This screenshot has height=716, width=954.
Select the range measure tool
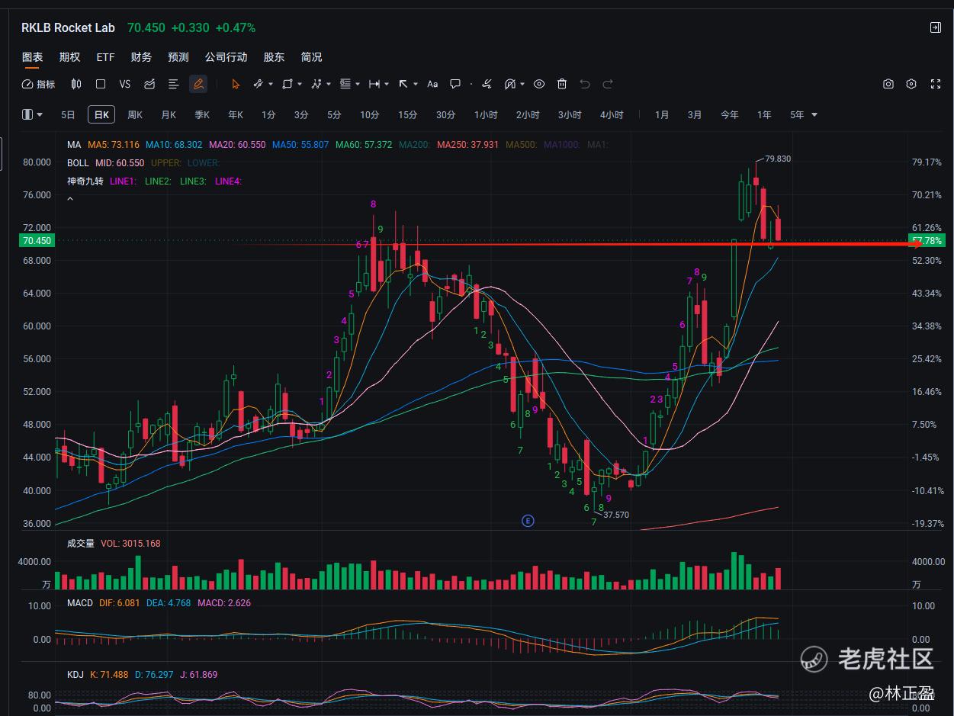click(374, 84)
